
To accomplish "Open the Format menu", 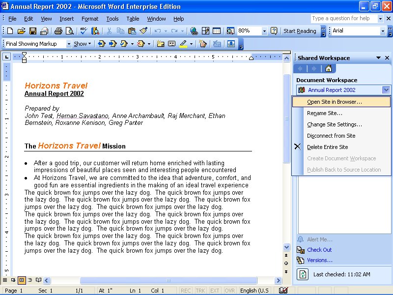I will click(90, 19).
